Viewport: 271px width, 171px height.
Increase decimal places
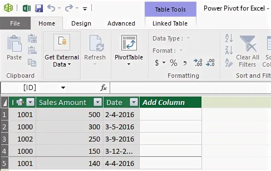(198, 62)
